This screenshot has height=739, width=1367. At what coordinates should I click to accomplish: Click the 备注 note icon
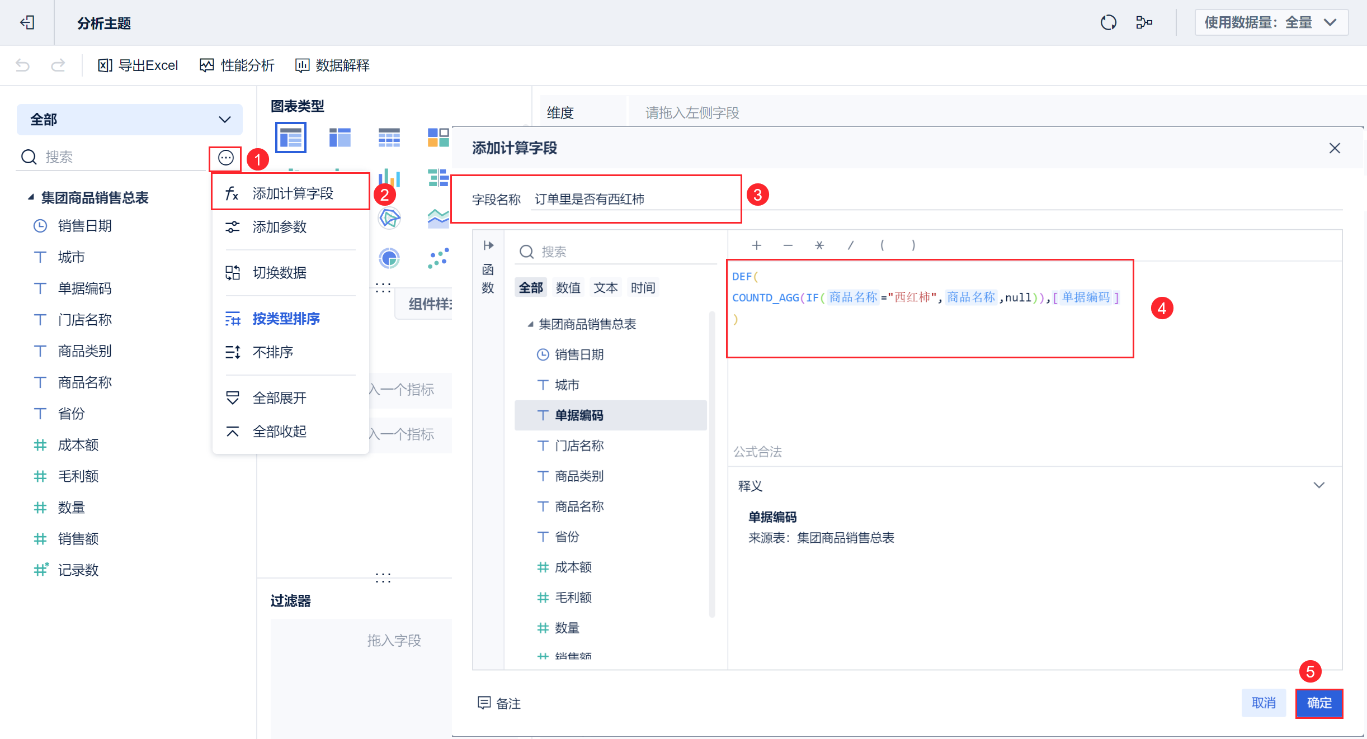(x=484, y=703)
